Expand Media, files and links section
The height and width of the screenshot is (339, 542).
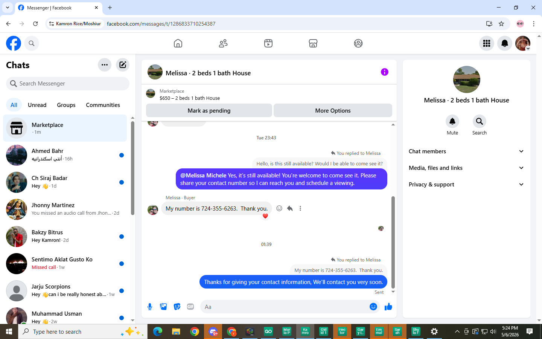coord(466,168)
